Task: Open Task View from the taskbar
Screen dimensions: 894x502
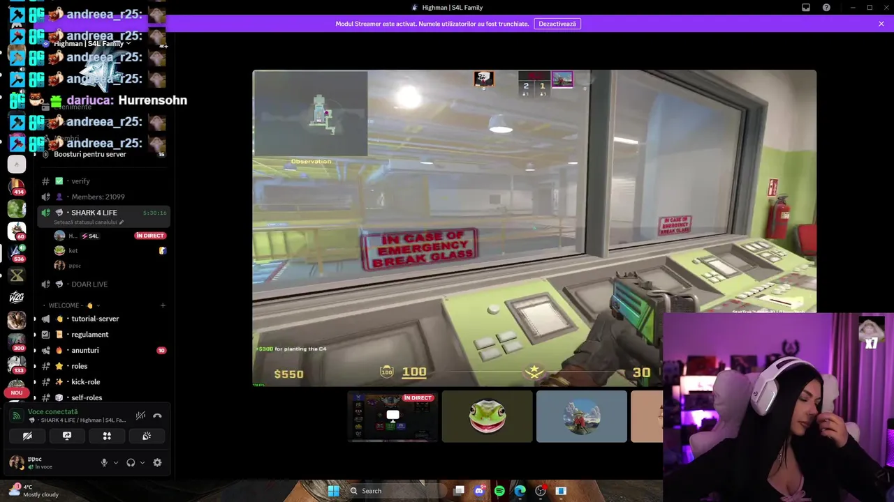Action: (459, 491)
